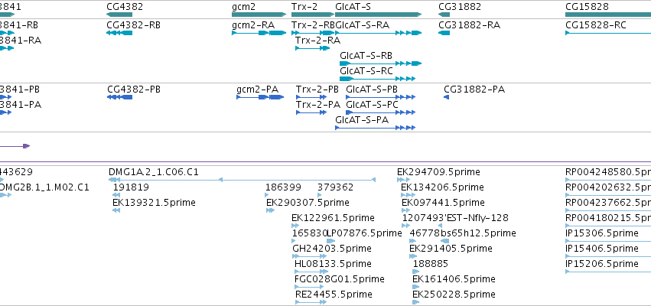Click the Trx-2-PB protein label
651x306 pixels.
point(317,90)
